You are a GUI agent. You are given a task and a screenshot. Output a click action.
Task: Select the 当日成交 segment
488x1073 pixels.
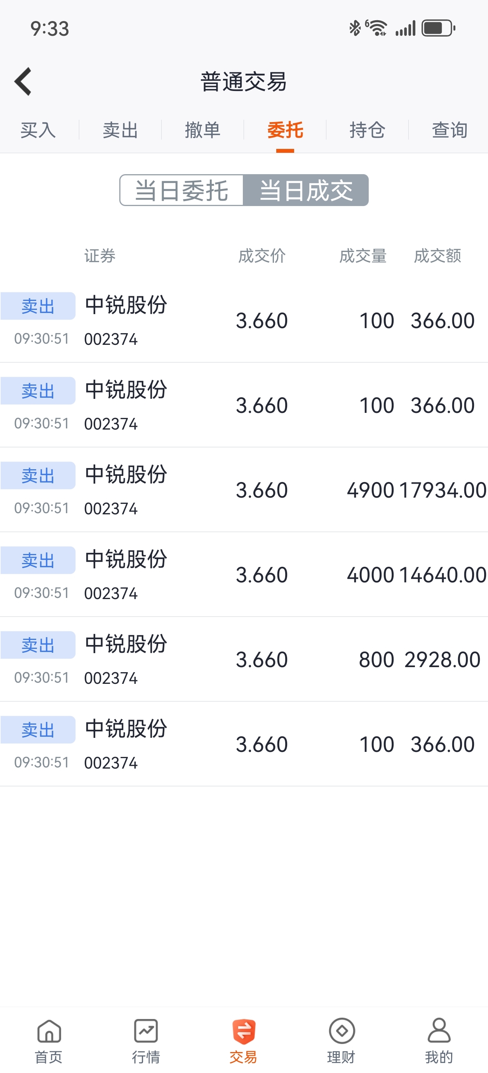click(x=306, y=190)
